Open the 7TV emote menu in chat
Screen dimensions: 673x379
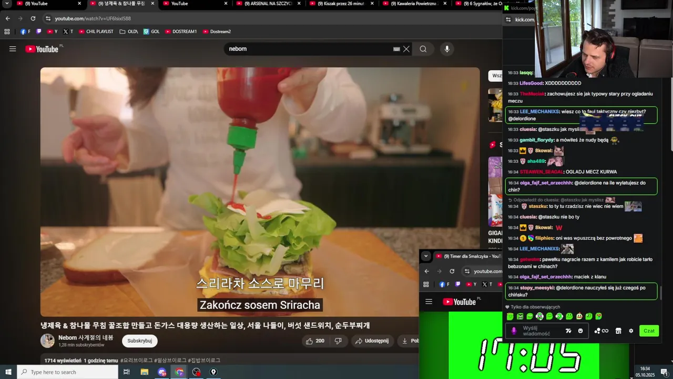pyautogui.click(x=568, y=331)
